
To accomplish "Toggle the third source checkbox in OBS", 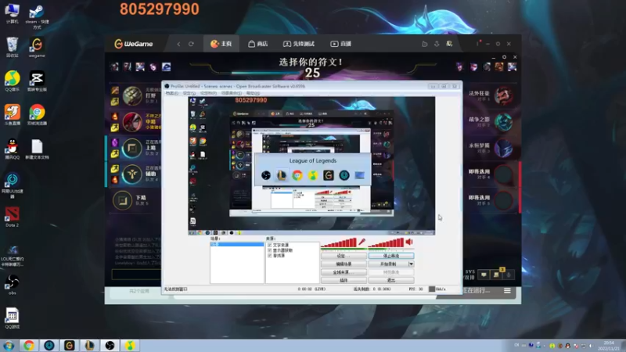I will coord(269,256).
